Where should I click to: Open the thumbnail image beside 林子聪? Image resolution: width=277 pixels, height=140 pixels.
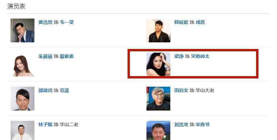[x=23, y=130]
